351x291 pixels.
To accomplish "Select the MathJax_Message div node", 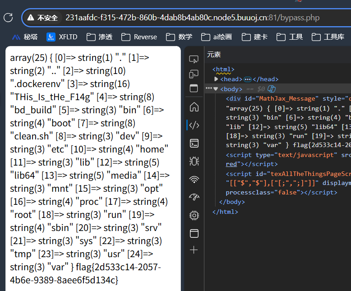I will [x=288, y=99].
